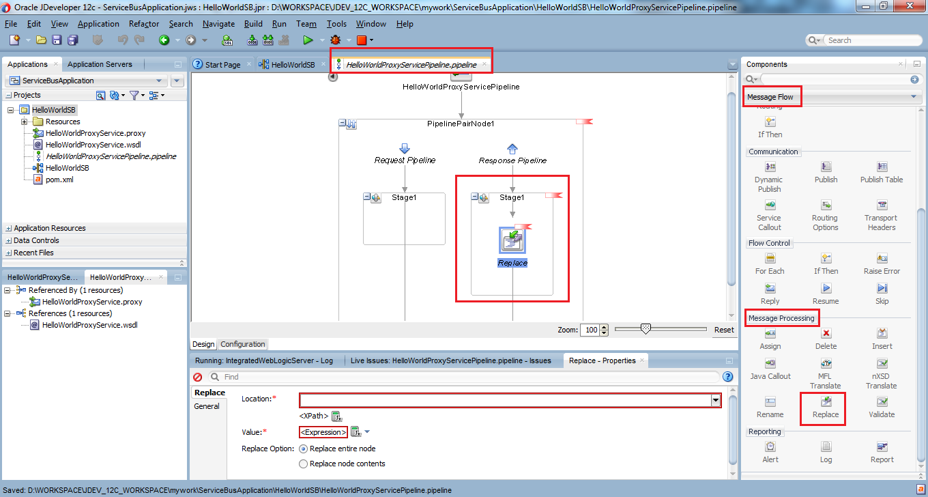928x497 pixels.
Task: Select the Reply component
Action: [x=770, y=294]
